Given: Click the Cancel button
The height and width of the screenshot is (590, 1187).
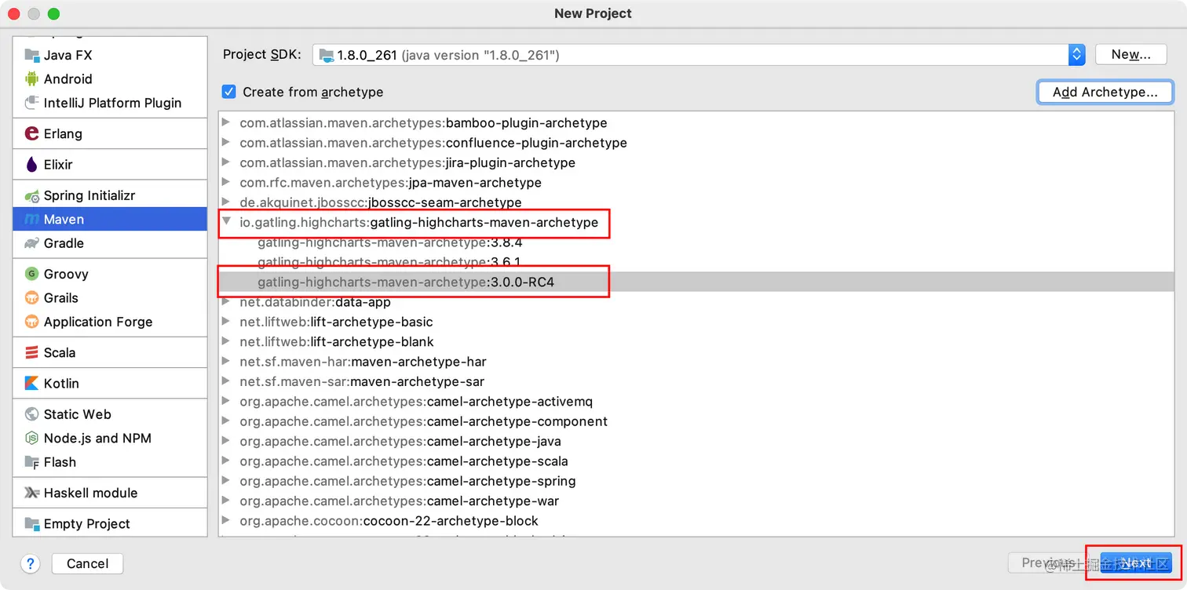Looking at the screenshot, I should click(x=87, y=563).
